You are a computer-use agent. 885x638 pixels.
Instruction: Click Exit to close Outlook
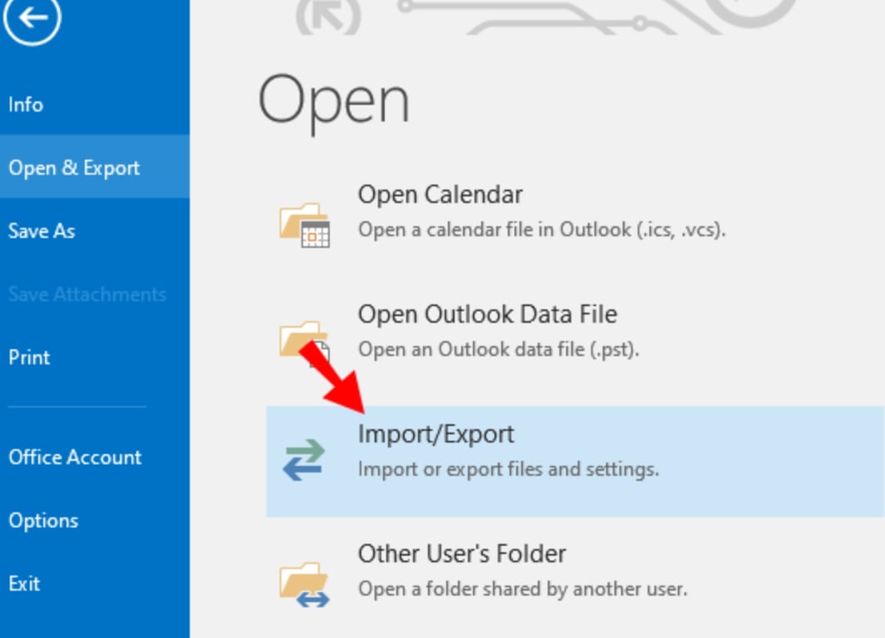23,584
